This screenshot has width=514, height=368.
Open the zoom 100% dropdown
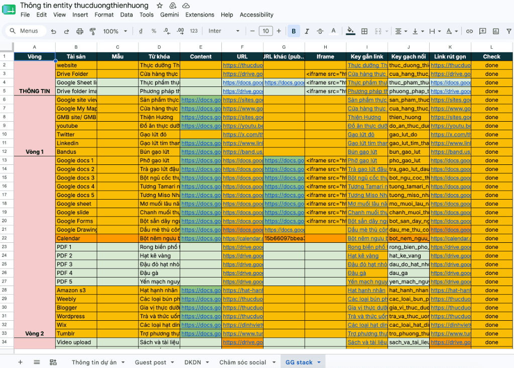tap(115, 31)
